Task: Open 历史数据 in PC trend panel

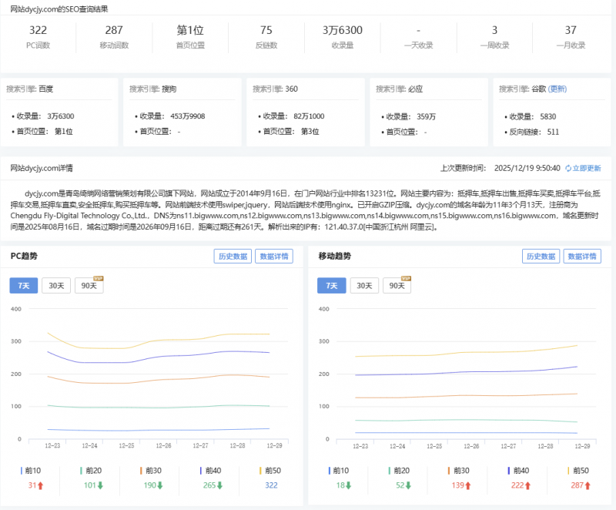Action: pyautogui.click(x=232, y=257)
